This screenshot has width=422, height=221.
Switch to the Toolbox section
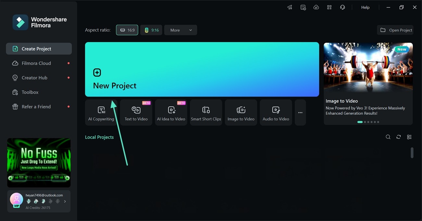point(30,92)
